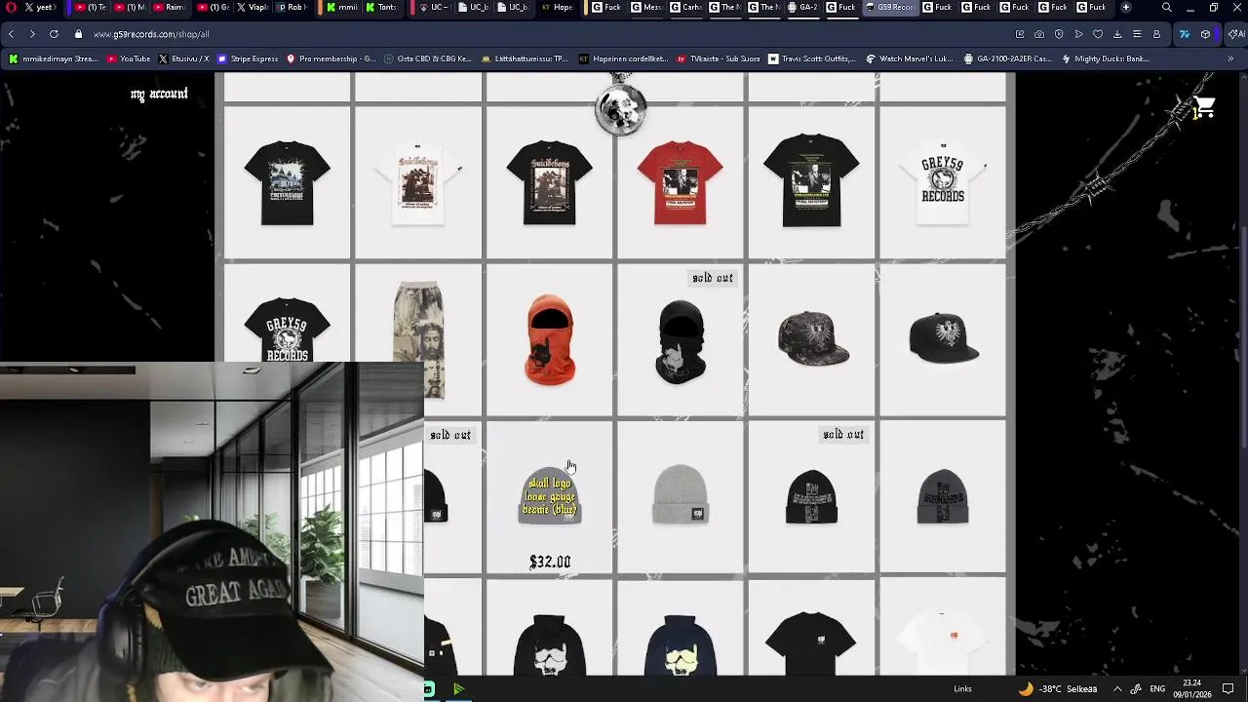1248x702 pixels.
Task: Open the camo snapback cap product
Action: click(811, 340)
